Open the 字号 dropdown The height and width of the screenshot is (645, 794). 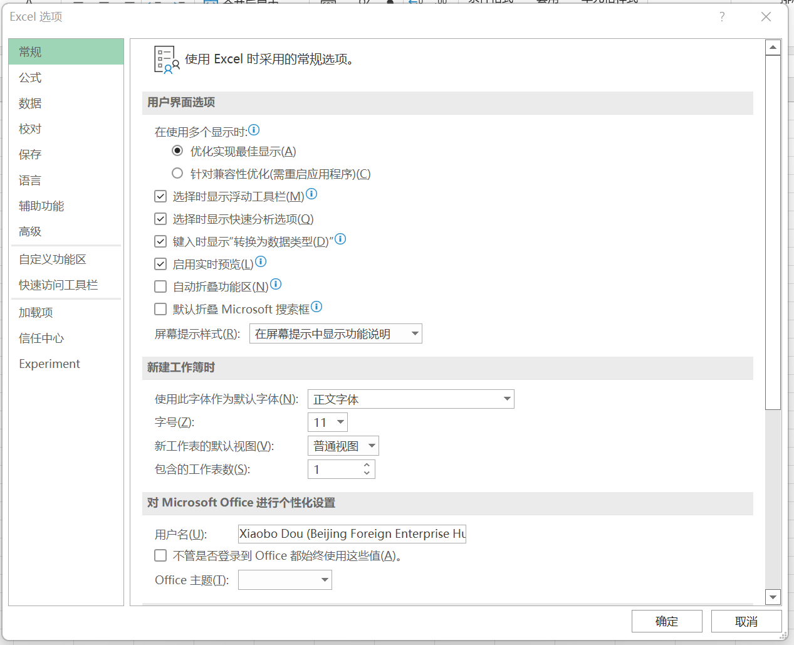point(339,422)
